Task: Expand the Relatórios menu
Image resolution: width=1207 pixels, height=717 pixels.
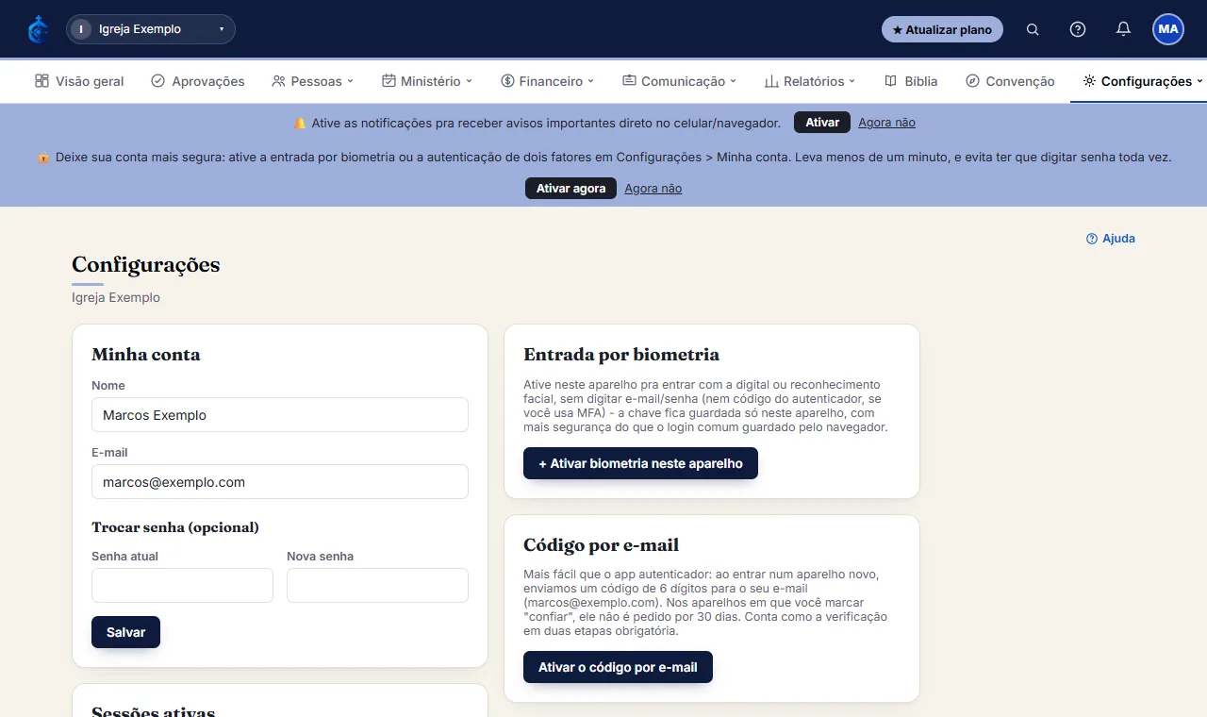Action: (810, 81)
